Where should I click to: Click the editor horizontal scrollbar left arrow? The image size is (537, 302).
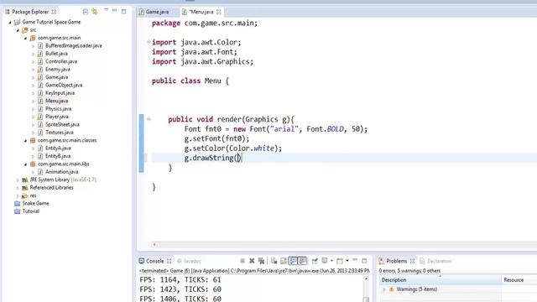click(x=154, y=244)
